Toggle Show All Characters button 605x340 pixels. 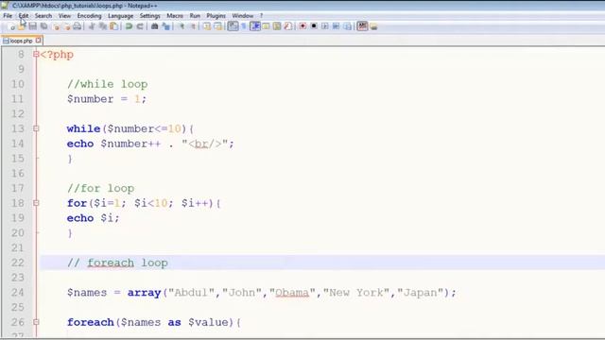coord(244,26)
